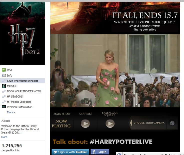184x155 pixels.
Task: Click the 'people like this' text
Action: click(10, 150)
